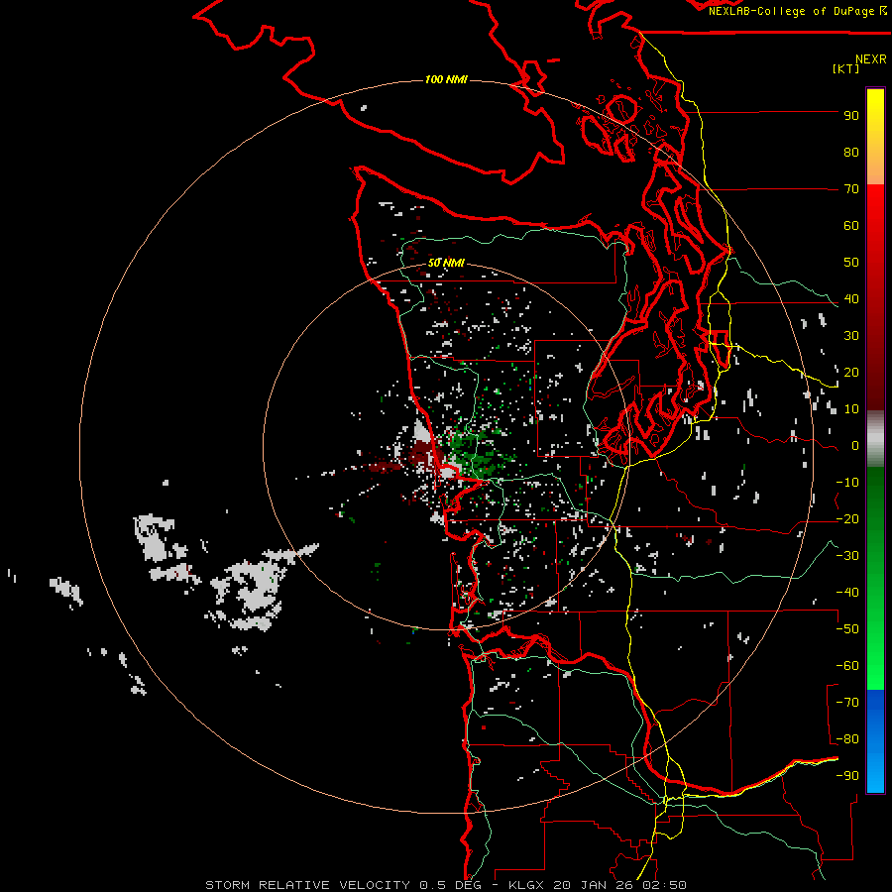
Task: Click the "50 NMI" range ring label
Action: (x=446, y=263)
